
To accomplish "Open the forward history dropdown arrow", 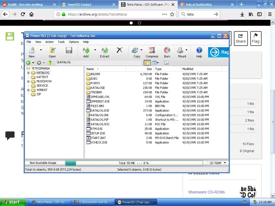I will (44, 63).
